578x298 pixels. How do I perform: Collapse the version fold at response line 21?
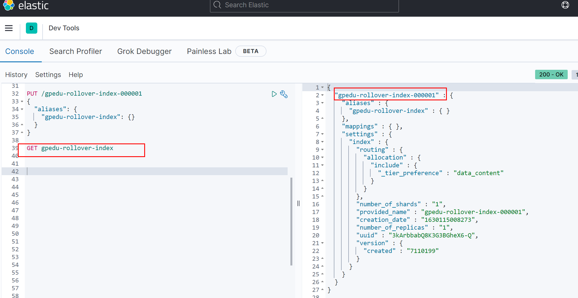[x=322, y=243]
